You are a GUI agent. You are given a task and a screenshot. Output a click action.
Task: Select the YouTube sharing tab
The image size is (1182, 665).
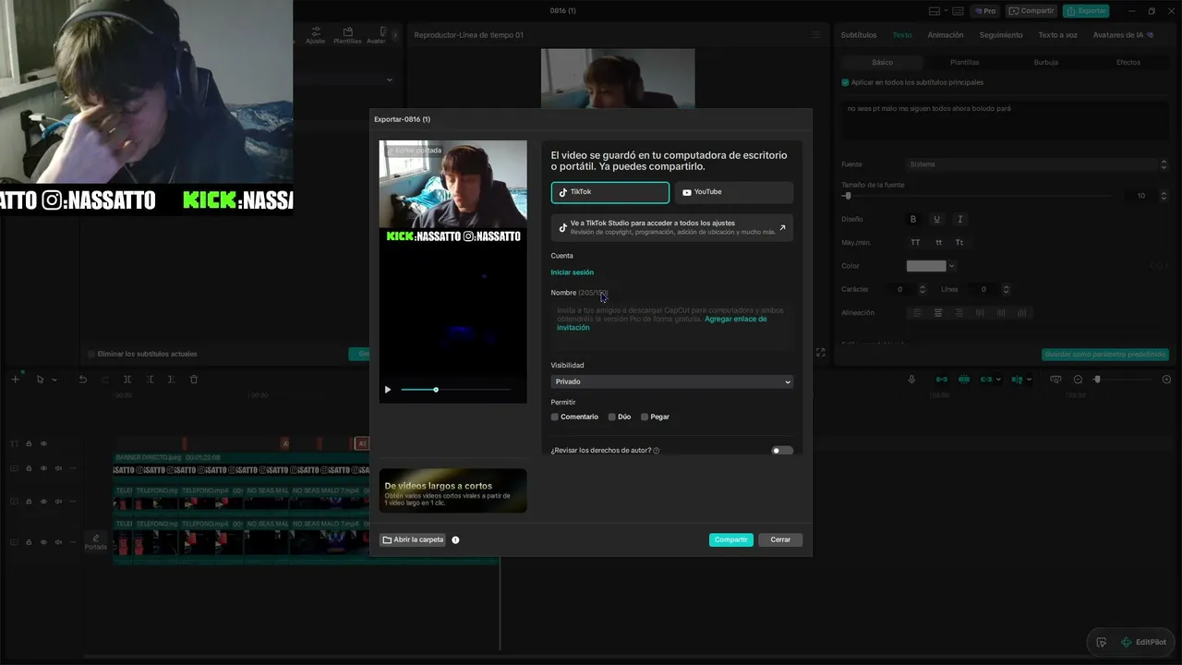pos(733,192)
